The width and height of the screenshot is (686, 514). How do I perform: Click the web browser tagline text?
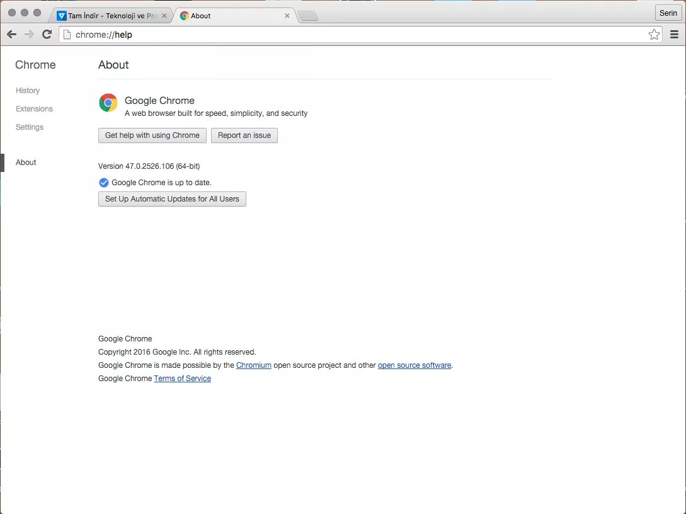[x=216, y=113]
